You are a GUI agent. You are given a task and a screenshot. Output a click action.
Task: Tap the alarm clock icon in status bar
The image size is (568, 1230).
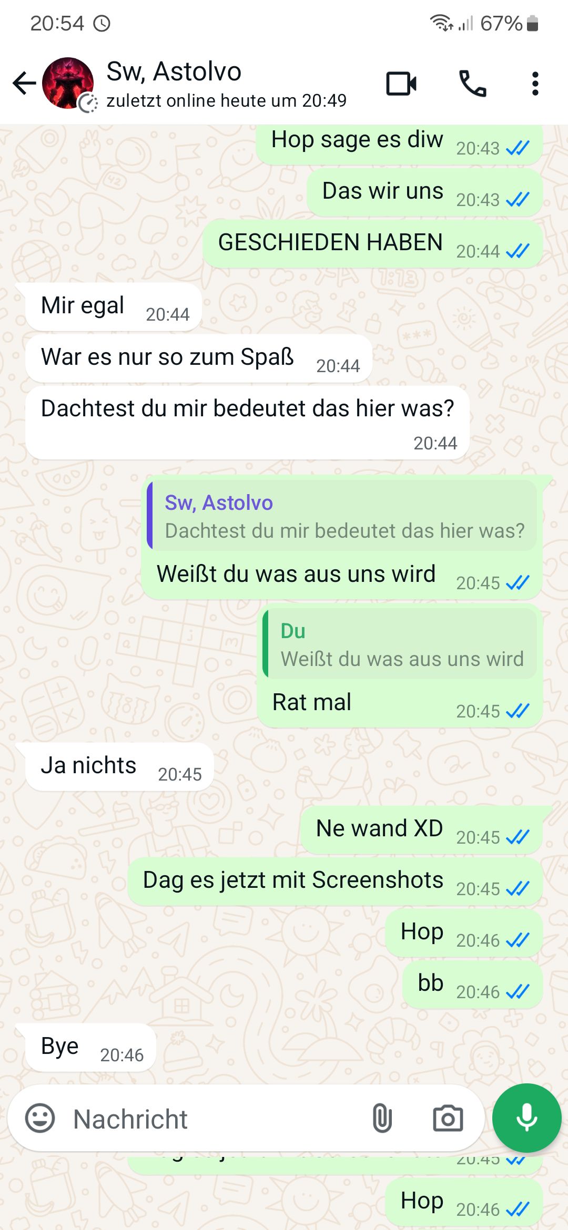tap(102, 24)
